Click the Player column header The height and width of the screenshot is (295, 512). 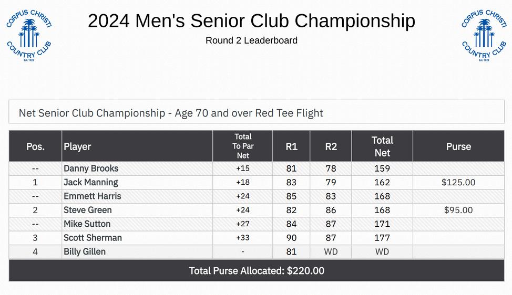click(x=78, y=146)
